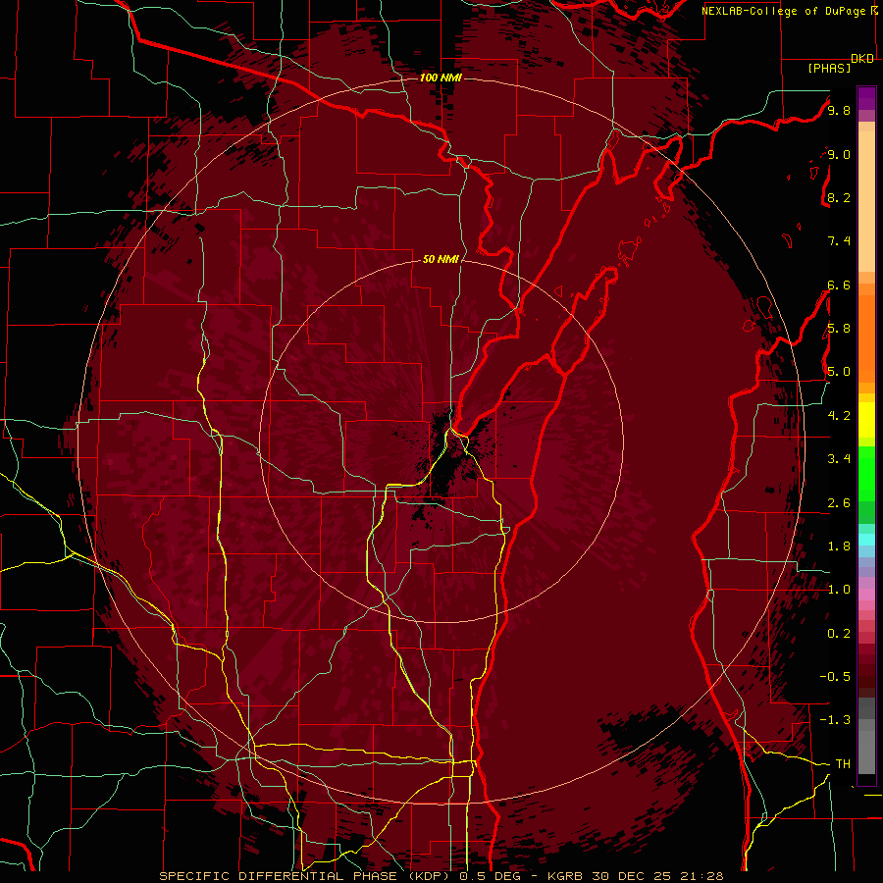Image resolution: width=883 pixels, height=883 pixels.
Task: Pick the purple swatch at the colorbar top
Action: click(x=866, y=98)
